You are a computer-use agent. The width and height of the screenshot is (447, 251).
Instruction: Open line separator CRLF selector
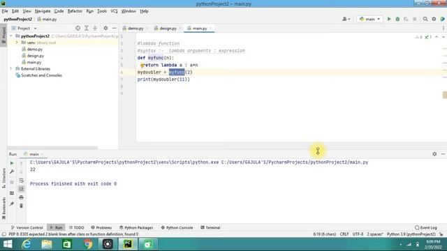[x=344, y=234]
